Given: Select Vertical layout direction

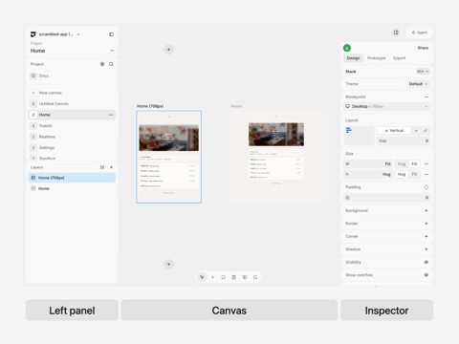Looking at the screenshot, I should coord(394,131).
